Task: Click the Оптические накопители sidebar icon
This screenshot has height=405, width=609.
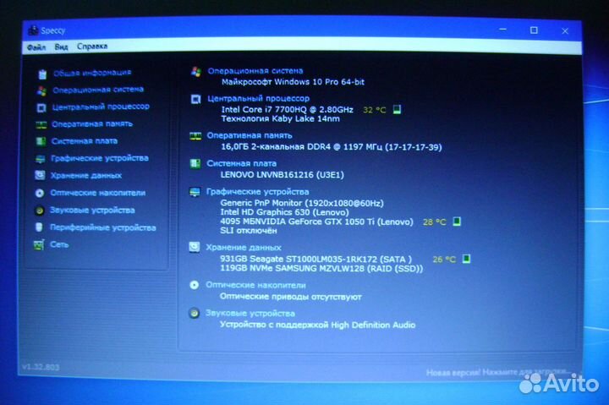Action: [x=40, y=193]
